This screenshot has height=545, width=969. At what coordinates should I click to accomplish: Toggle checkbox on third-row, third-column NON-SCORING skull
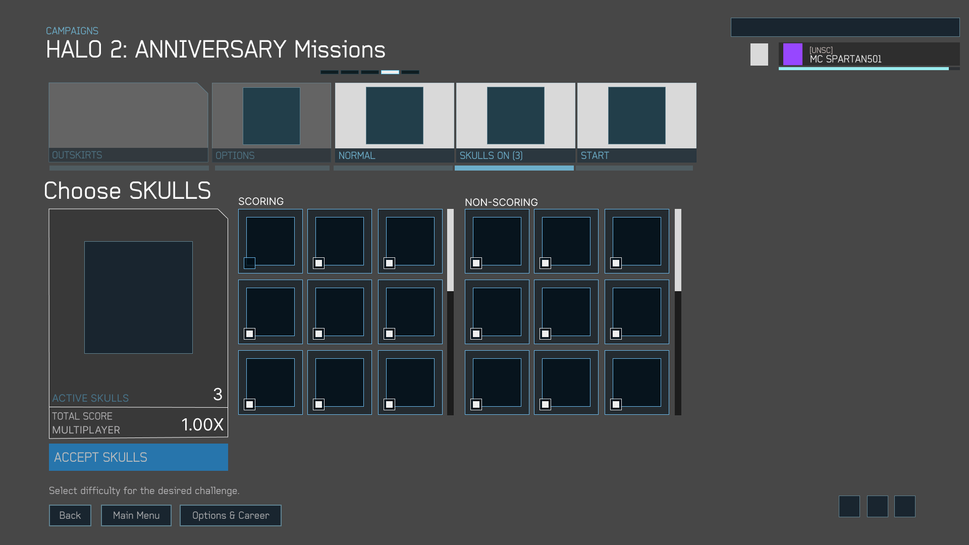coord(616,404)
